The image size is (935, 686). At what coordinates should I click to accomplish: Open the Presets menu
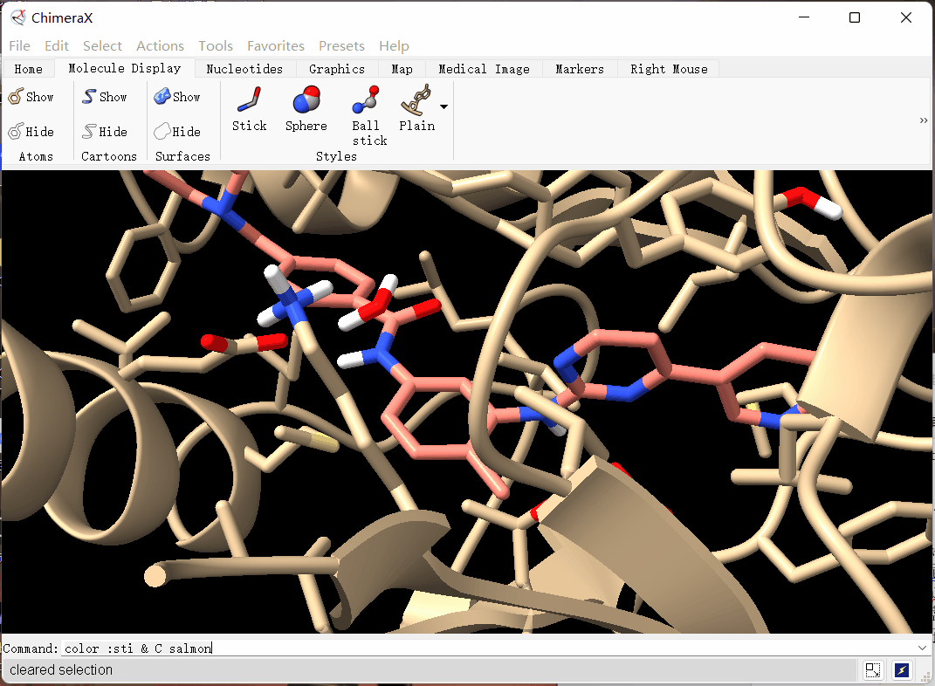pos(341,45)
